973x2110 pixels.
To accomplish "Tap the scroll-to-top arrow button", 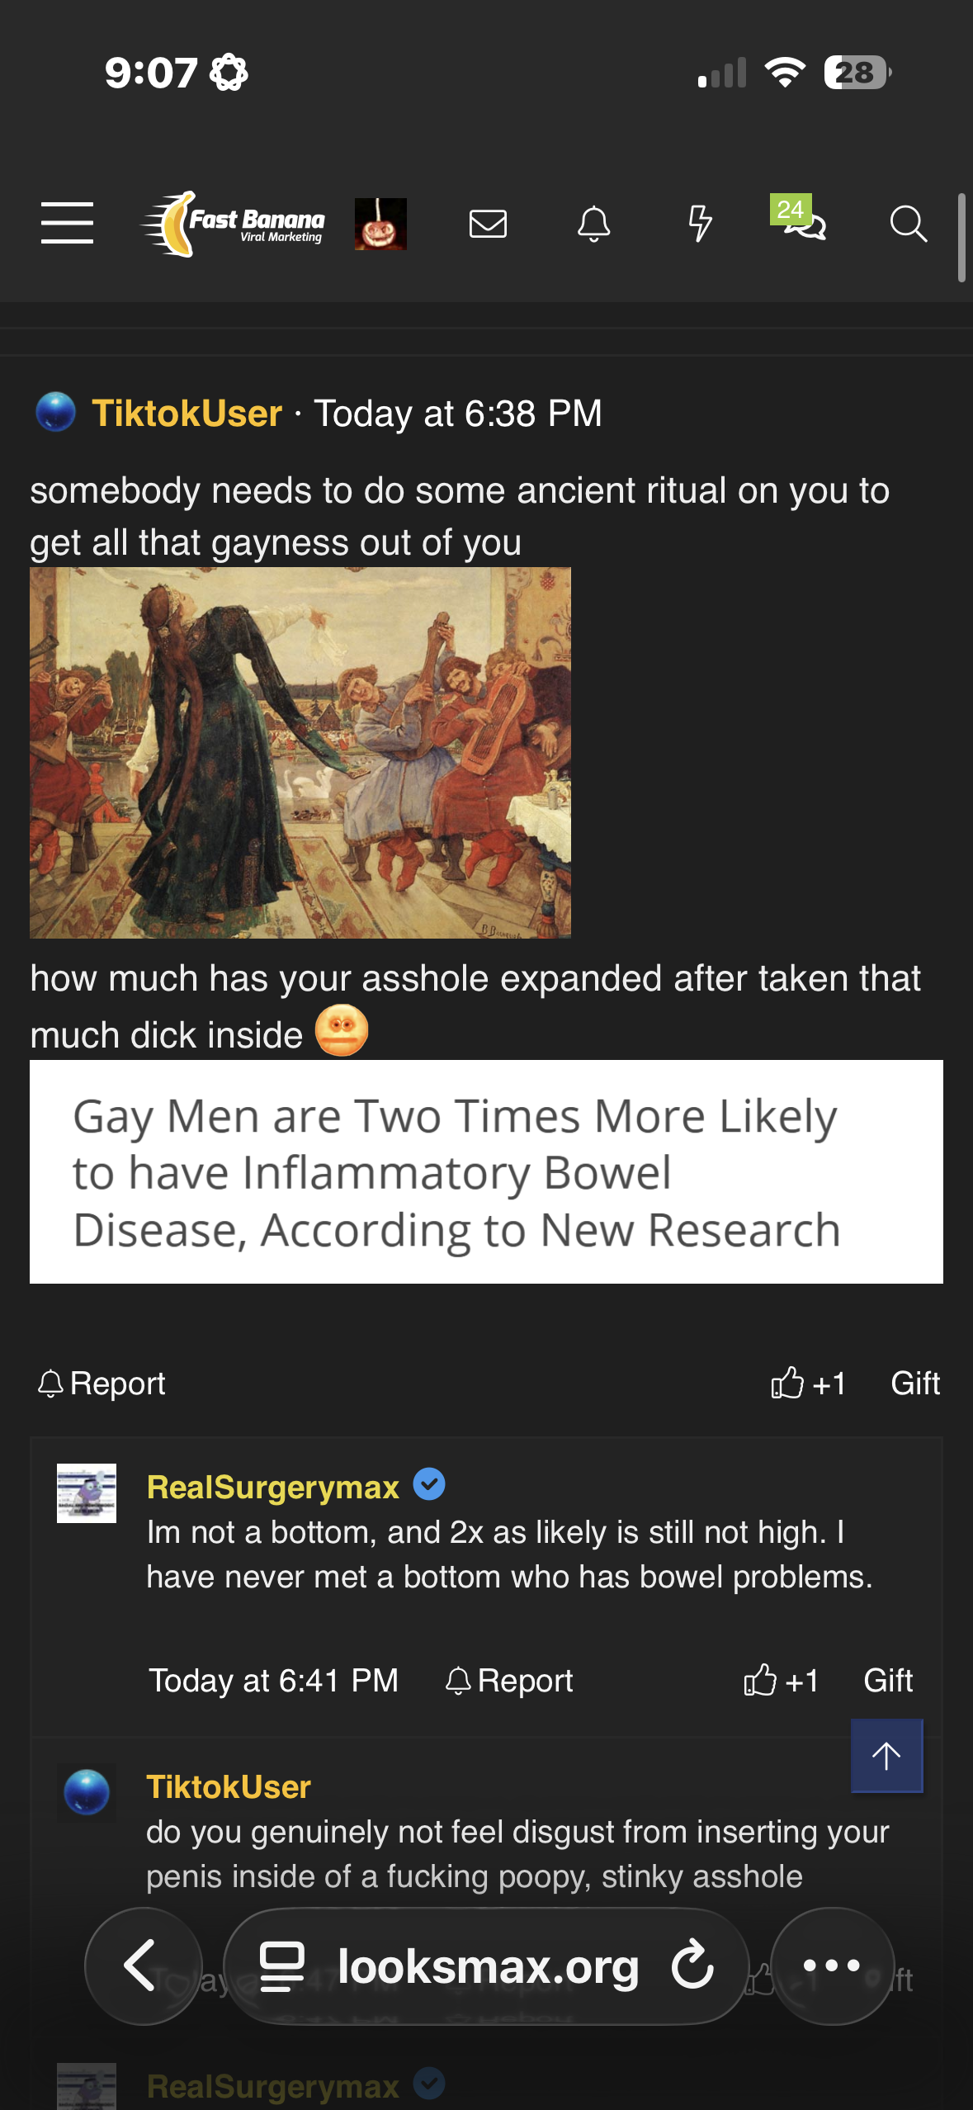I will click(x=887, y=1755).
